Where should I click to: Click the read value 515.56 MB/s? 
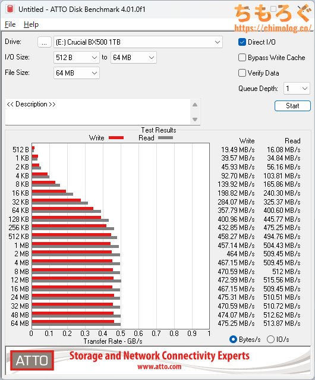click(282, 280)
